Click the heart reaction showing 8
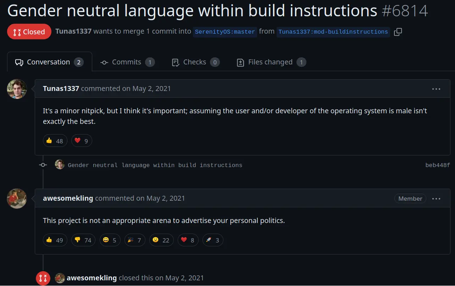Screen dimensions: 455x286 tap(188, 240)
